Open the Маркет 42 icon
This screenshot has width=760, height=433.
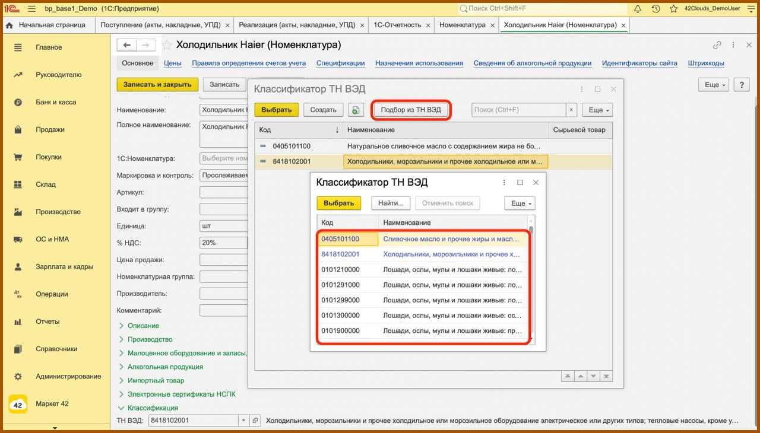[x=18, y=405]
